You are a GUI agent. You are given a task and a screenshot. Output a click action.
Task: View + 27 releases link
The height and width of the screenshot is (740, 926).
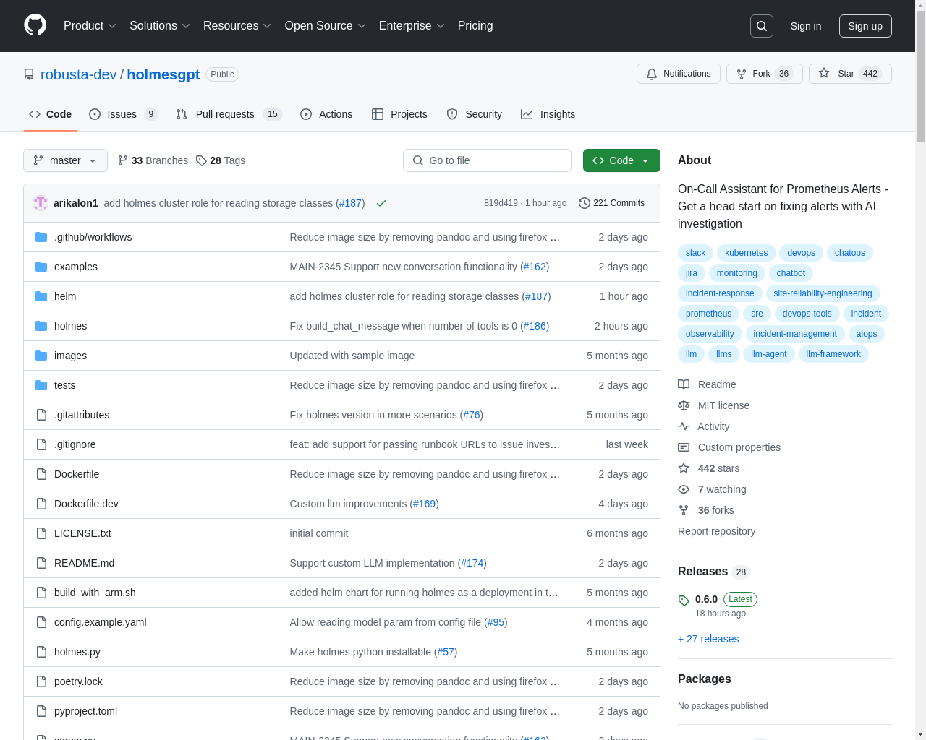pyautogui.click(x=708, y=639)
